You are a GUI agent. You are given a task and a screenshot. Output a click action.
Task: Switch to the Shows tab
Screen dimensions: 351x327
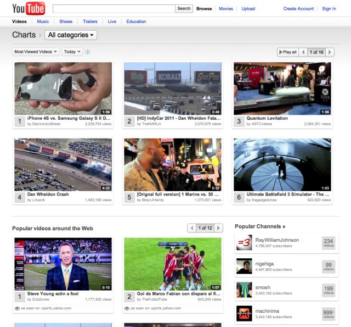tap(66, 21)
